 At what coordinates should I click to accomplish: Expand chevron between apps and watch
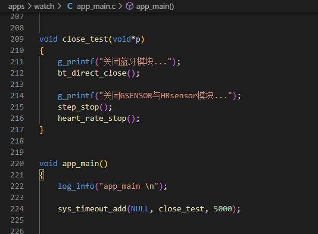point(30,7)
